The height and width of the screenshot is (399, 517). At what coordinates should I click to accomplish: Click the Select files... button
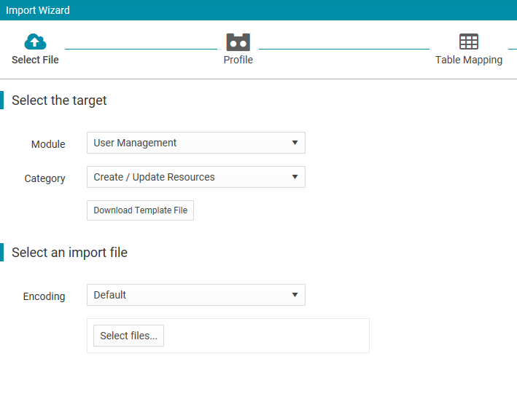click(x=128, y=336)
